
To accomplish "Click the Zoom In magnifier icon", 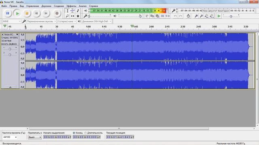I will tap(196, 16).
